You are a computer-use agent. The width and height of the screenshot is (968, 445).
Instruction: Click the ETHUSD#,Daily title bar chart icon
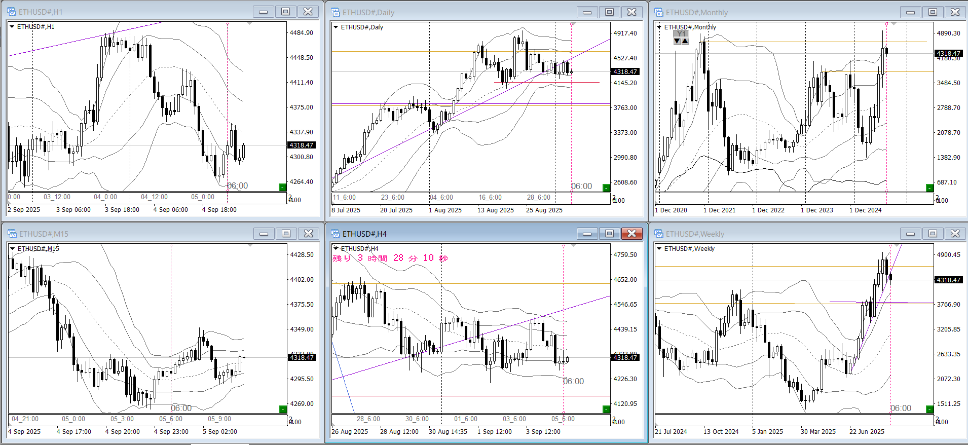(x=335, y=12)
